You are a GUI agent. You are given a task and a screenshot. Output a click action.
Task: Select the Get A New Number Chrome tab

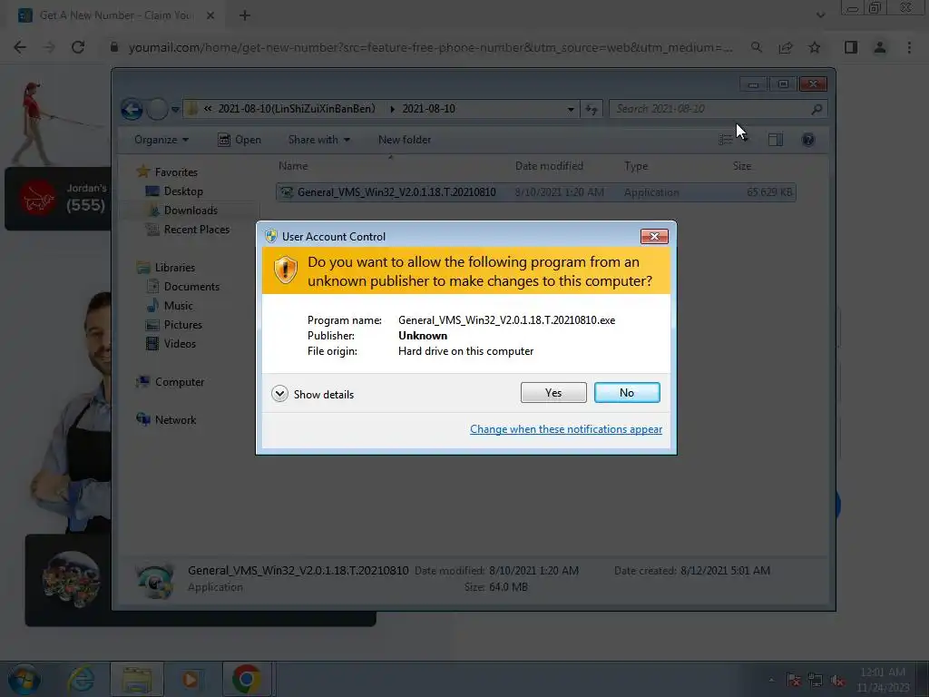pos(116,15)
